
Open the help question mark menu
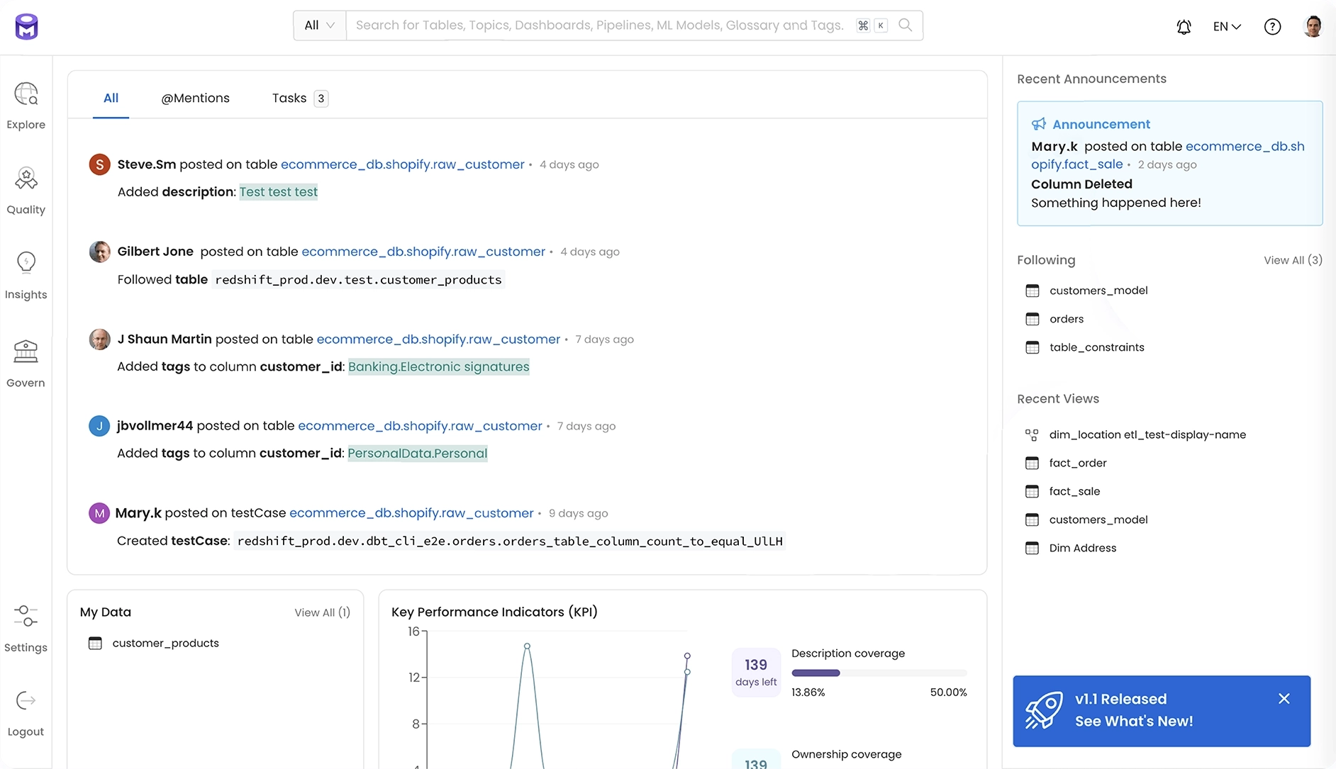[x=1272, y=27]
